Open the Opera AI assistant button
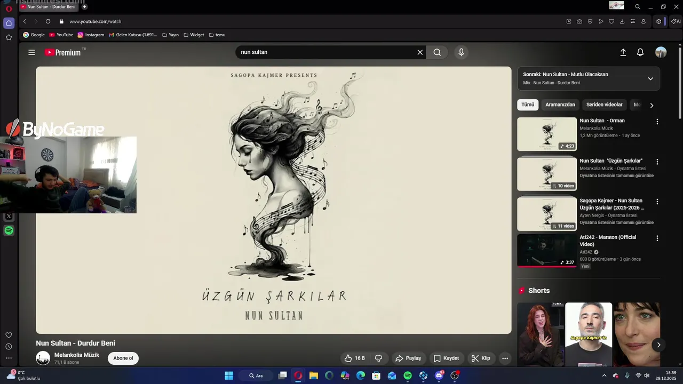Image resolution: width=683 pixels, height=384 pixels. [676, 21]
